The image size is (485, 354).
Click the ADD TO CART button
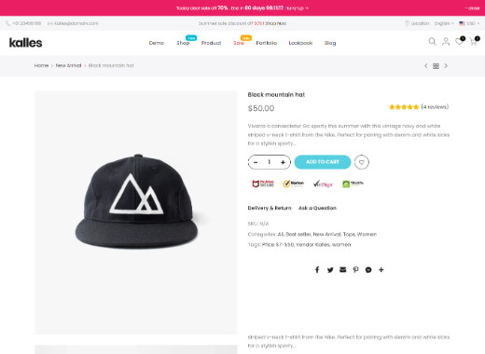click(323, 162)
